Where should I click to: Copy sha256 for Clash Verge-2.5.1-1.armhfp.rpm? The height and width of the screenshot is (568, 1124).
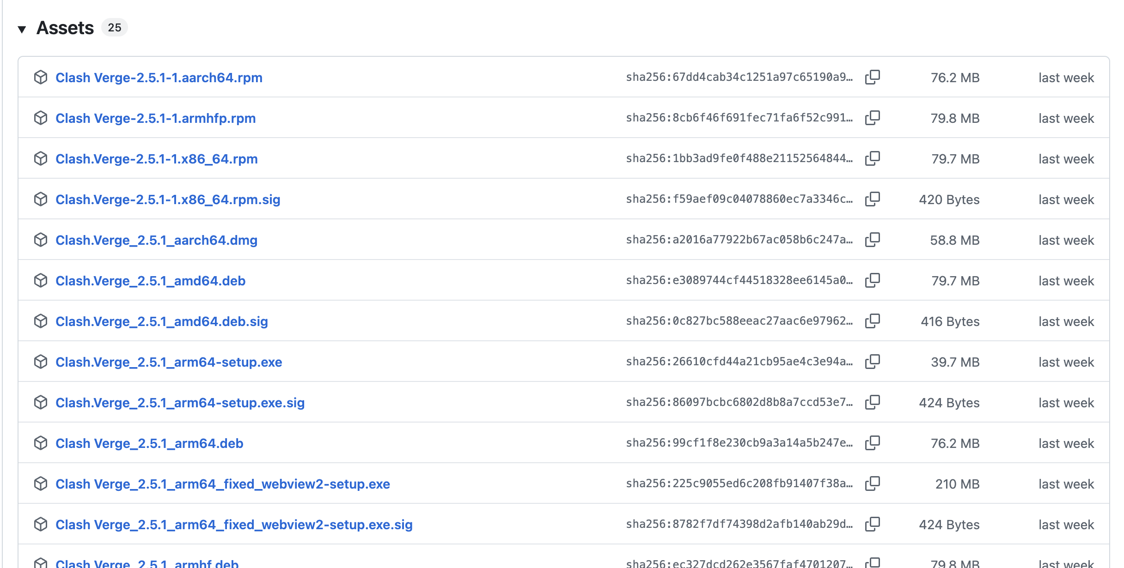[x=873, y=118]
